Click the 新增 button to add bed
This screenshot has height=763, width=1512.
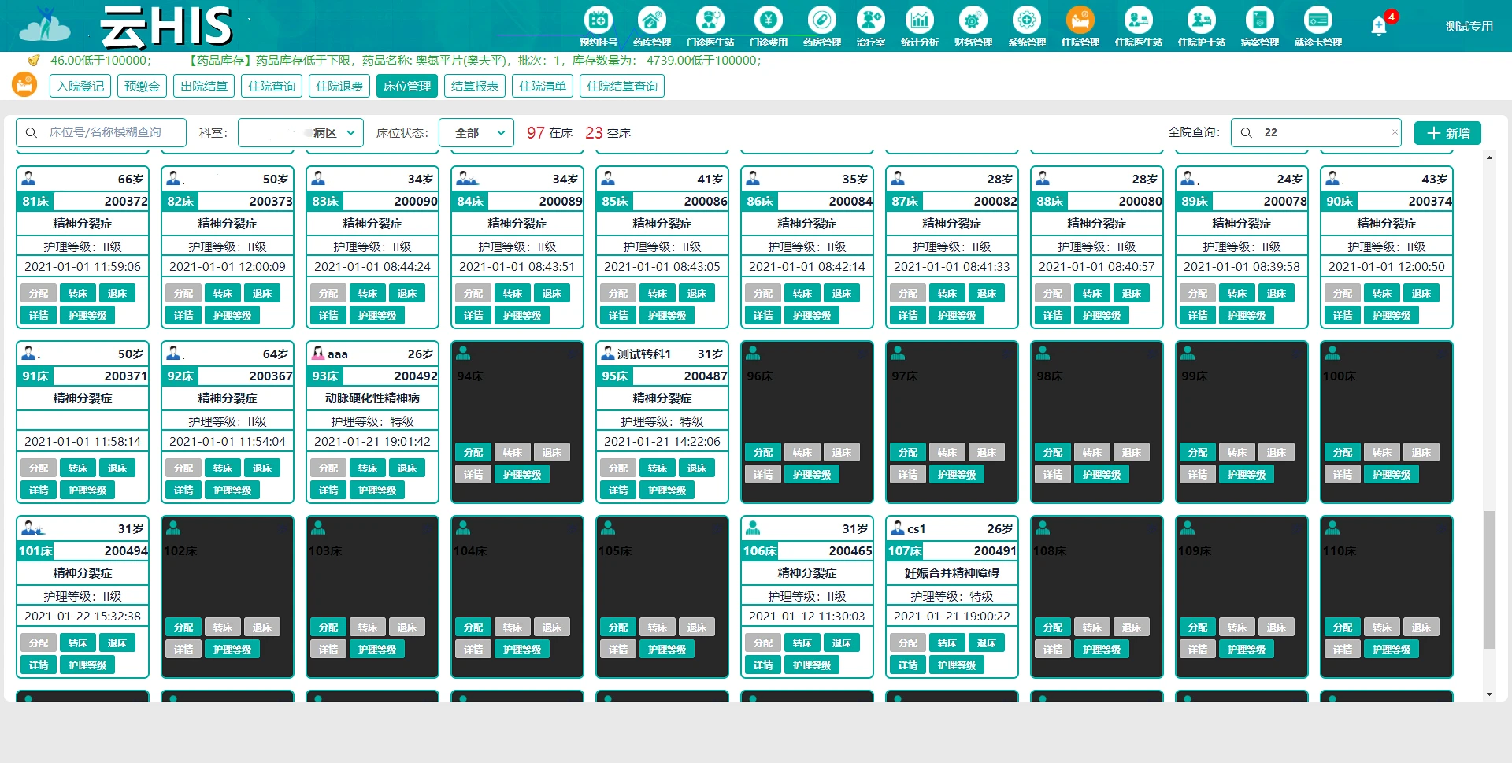click(x=1447, y=133)
